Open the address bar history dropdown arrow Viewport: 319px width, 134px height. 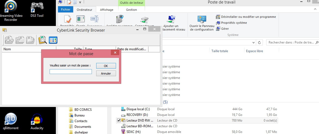point(253,43)
